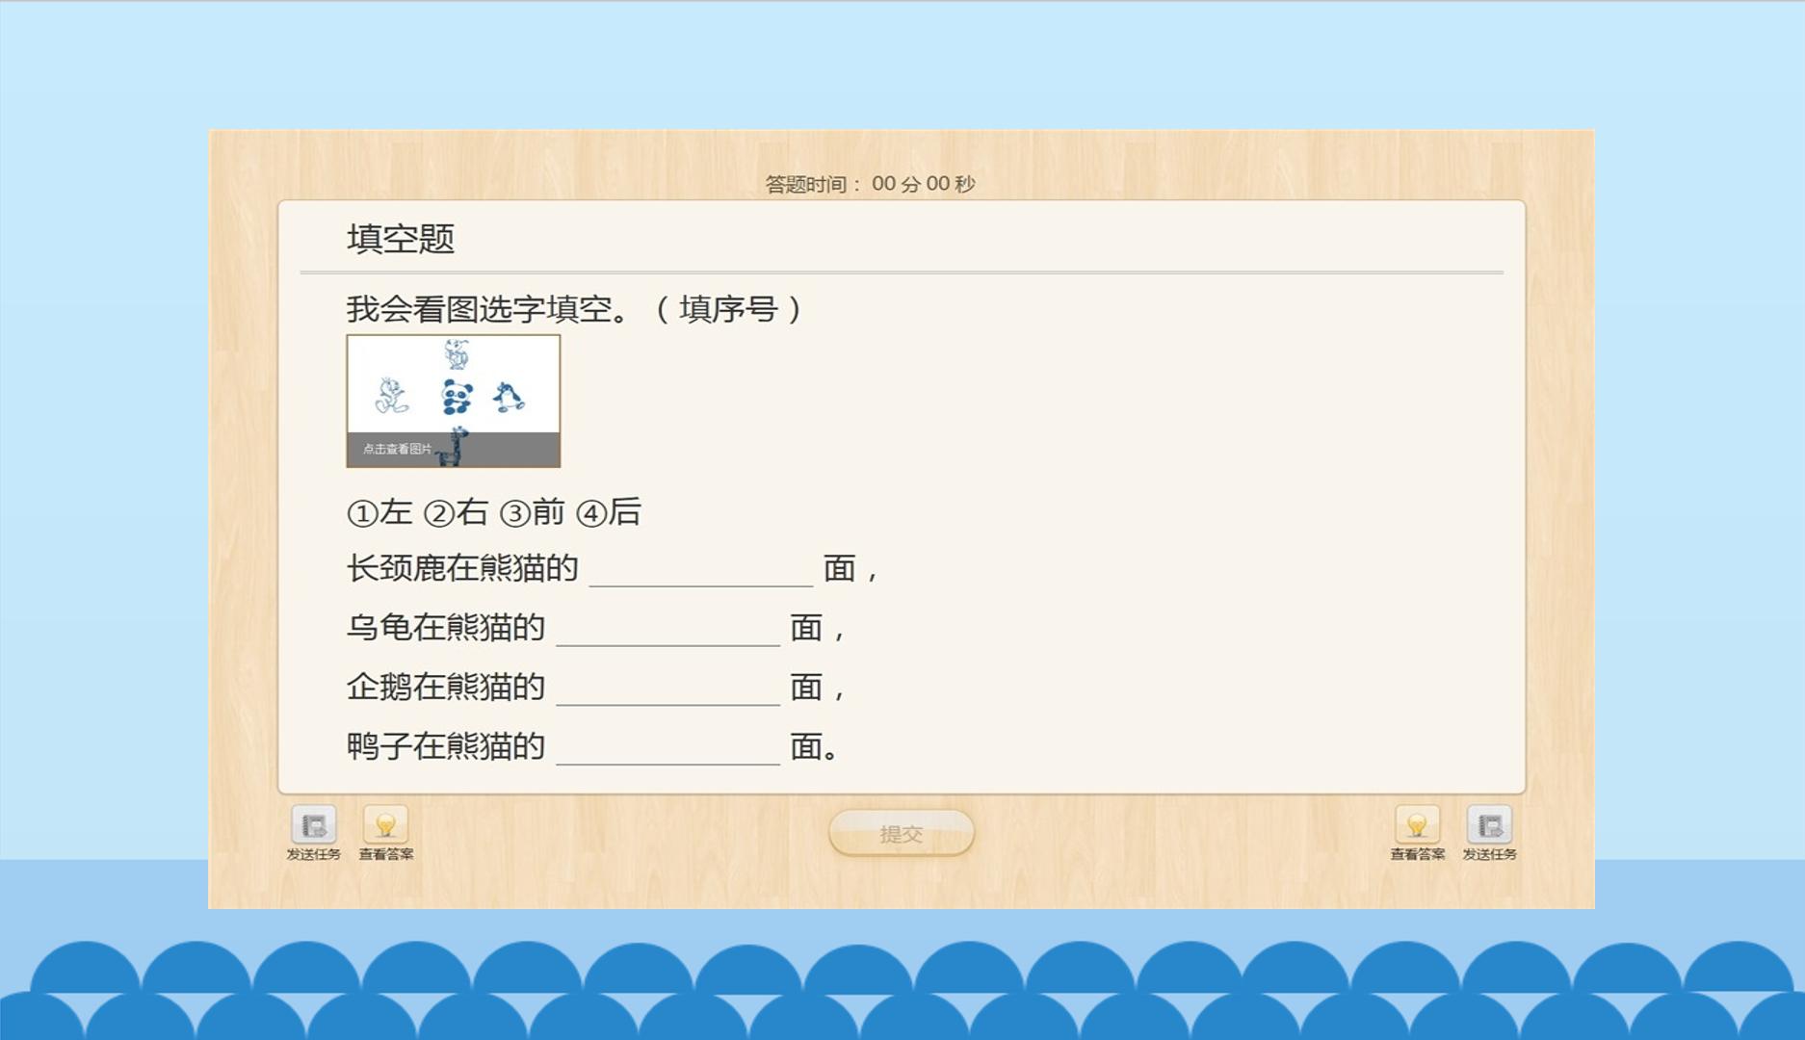Open the animal picture thumbnail
The width and height of the screenshot is (1805, 1040).
coord(454,401)
